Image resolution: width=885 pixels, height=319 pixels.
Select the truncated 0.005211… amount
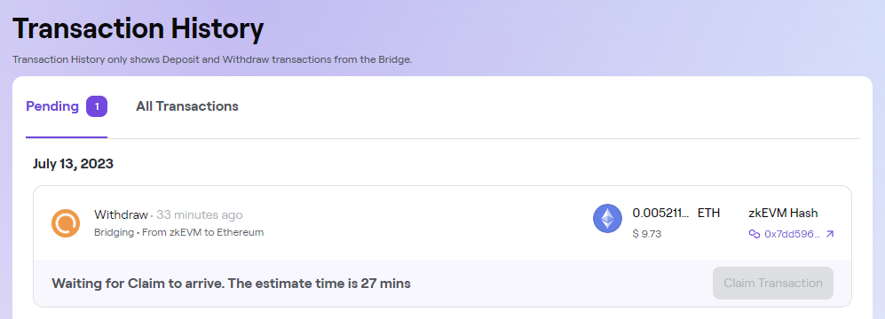661,213
